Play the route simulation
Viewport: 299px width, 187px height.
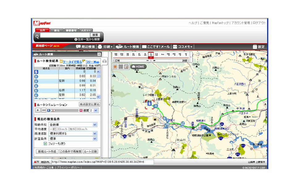[38, 110]
